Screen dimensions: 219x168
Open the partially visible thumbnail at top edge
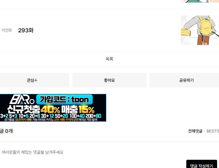coord(200,1)
